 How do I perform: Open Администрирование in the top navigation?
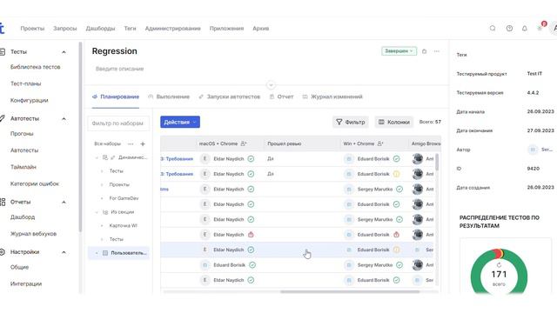pos(172,29)
